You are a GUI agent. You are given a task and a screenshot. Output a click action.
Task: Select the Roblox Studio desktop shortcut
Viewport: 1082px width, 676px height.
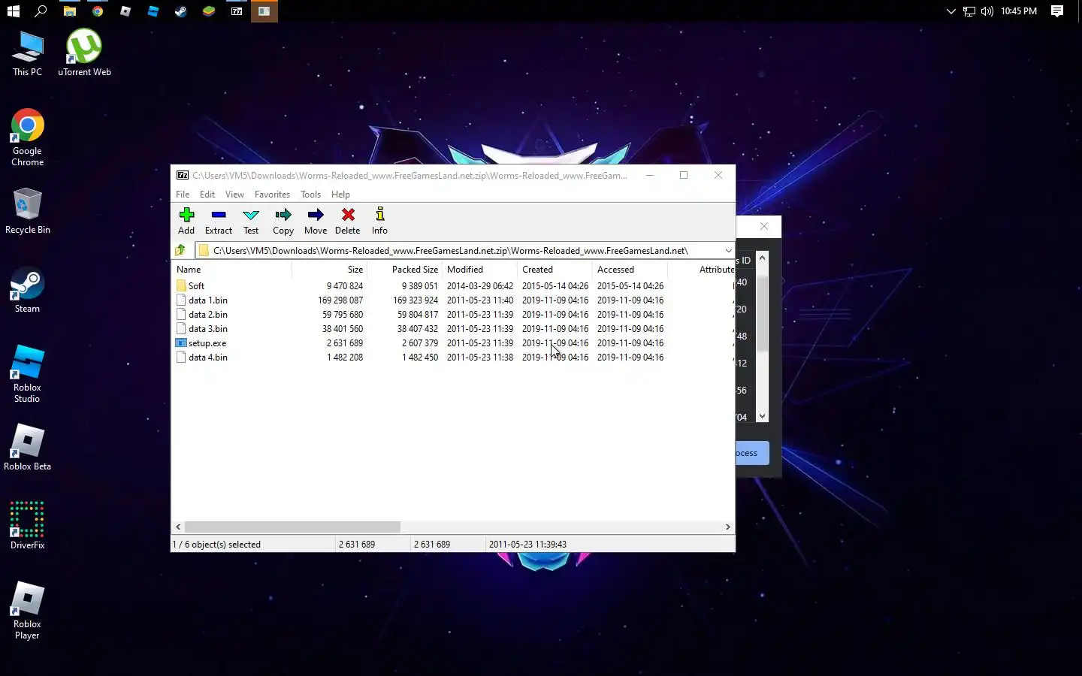pyautogui.click(x=28, y=374)
